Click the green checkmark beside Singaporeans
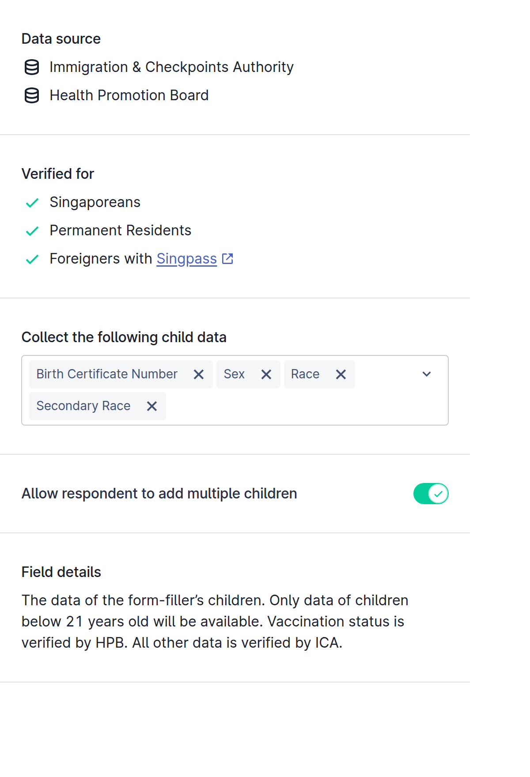Viewport: 530px width, 777px height. pyautogui.click(x=32, y=203)
